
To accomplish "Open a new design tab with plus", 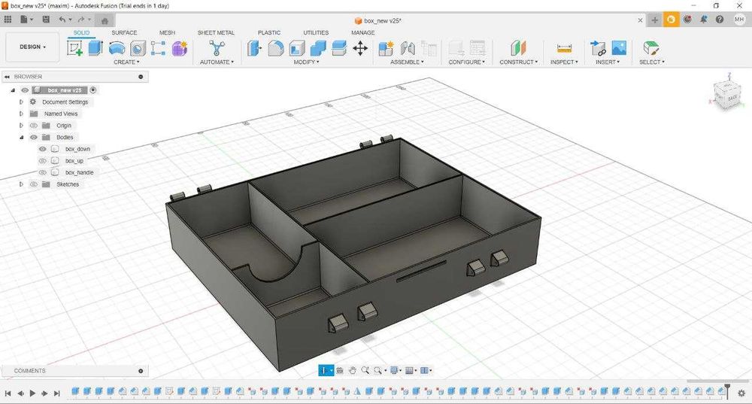I will pyautogui.click(x=655, y=20).
